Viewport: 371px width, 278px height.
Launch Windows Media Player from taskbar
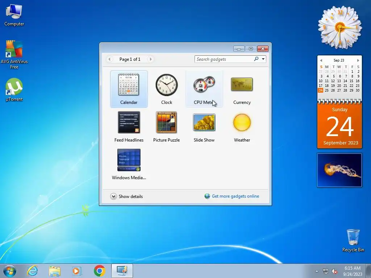[77, 271]
